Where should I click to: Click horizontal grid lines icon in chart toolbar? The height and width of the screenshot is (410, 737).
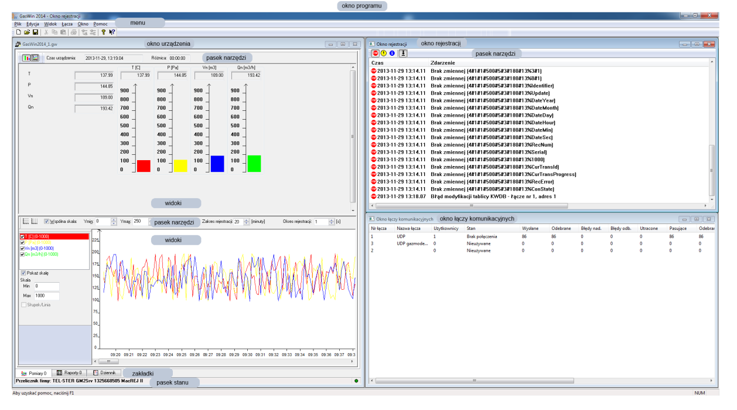click(26, 221)
